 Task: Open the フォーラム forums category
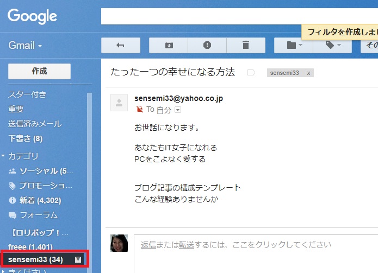click(x=39, y=215)
